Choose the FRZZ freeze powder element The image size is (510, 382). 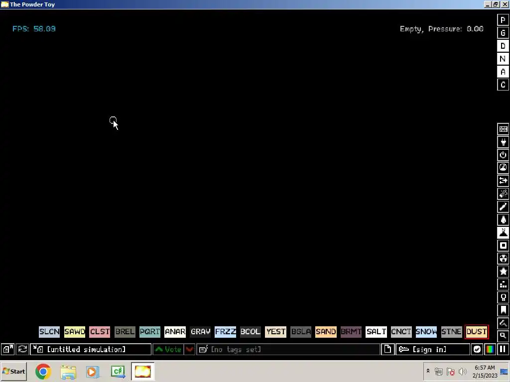pyautogui.click(x=226, y=332)
